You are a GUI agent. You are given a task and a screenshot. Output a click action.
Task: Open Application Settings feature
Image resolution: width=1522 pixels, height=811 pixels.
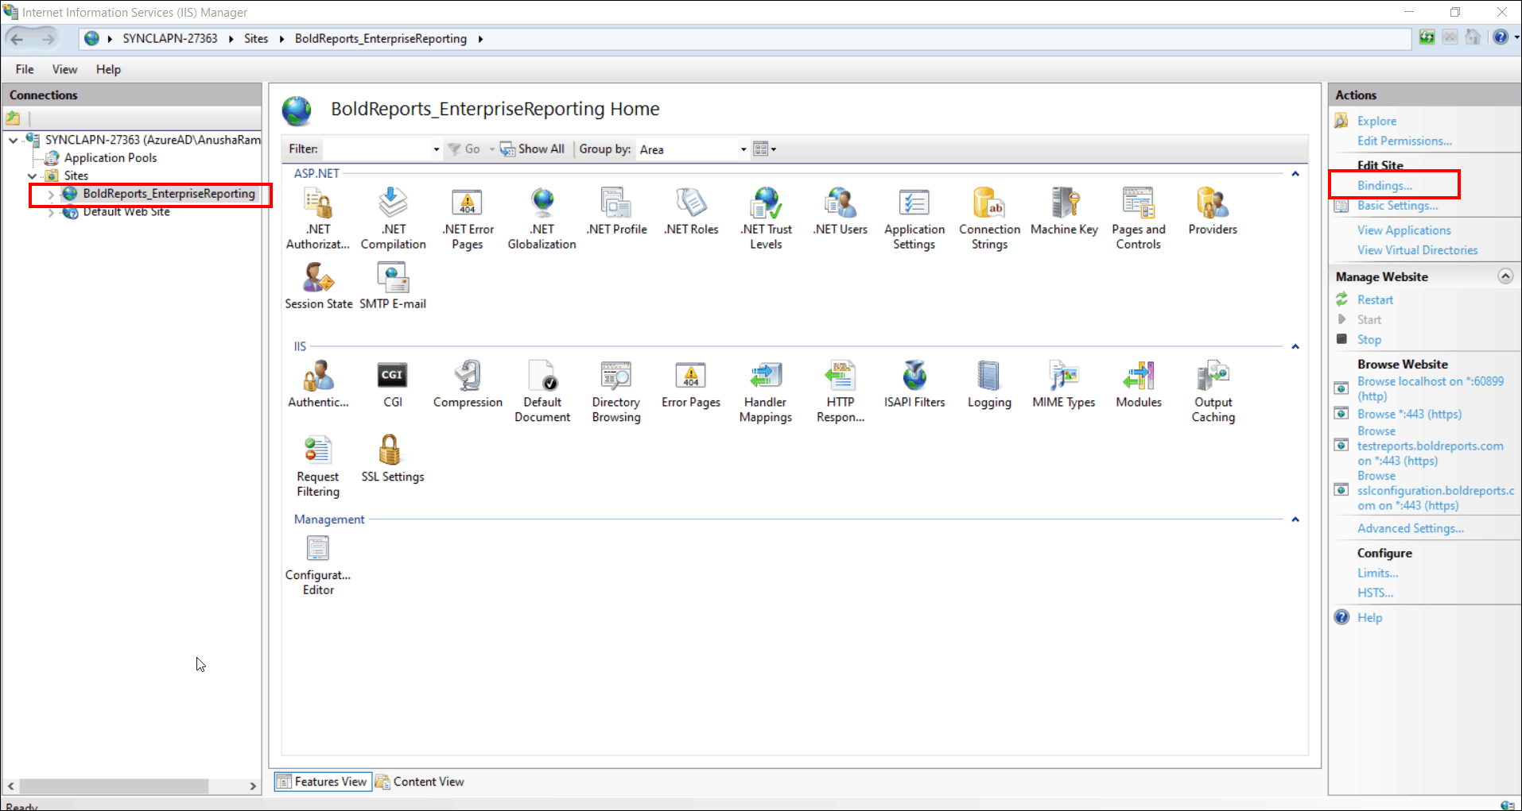[914, 218]
